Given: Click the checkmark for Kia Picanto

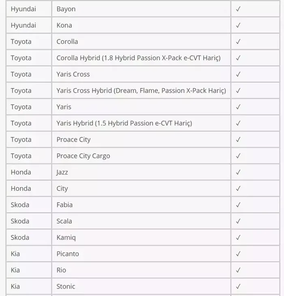Looking at the screenshot, I should point(238,254).
